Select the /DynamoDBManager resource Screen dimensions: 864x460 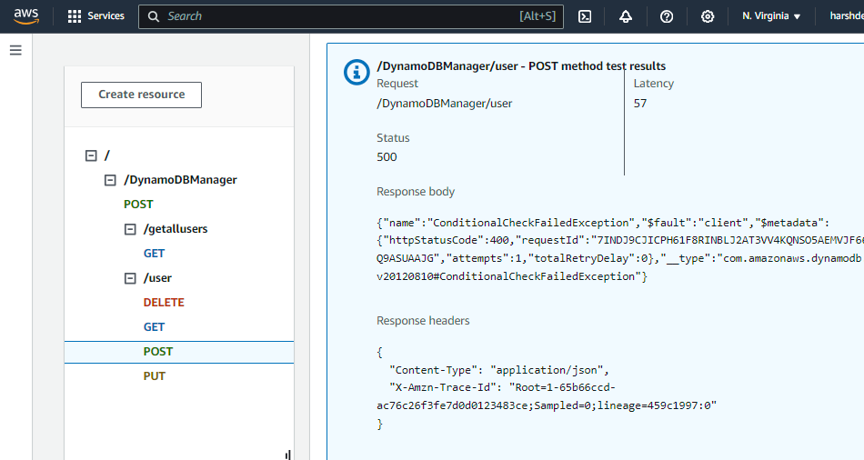click(x=180, y=180)
